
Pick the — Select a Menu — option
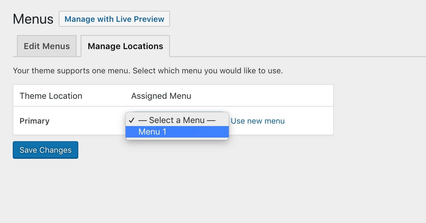pyautogui.click(x=177, y=120)
